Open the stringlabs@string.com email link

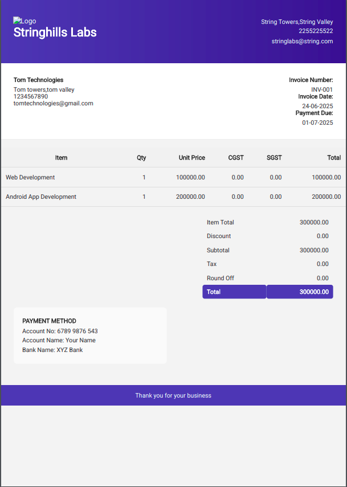302,42
